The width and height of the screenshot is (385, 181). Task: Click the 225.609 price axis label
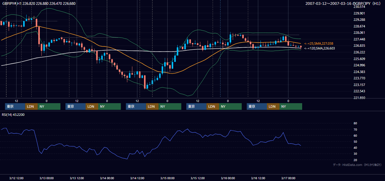[x=359, y=59]
